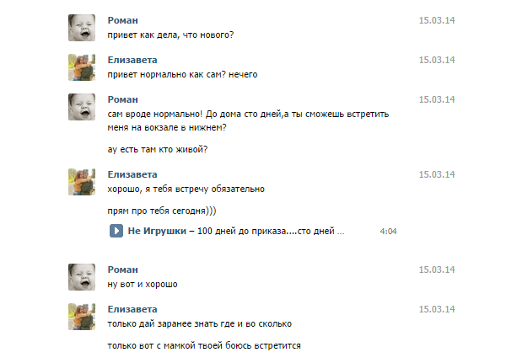
Task: Open Роман's avatar beside сам вроде нормально
Action: pos(82,107)
